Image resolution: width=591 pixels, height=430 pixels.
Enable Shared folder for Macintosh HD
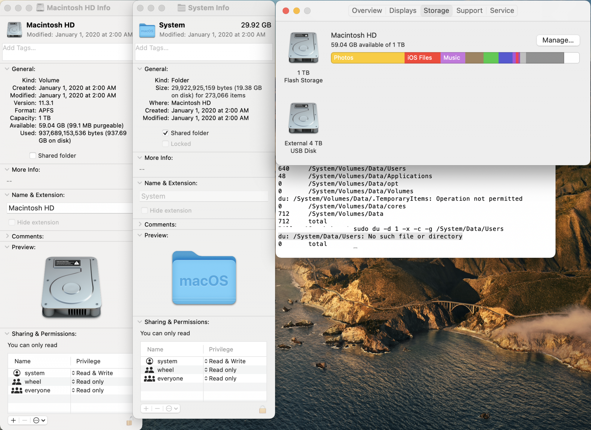[x=33, y=156]
